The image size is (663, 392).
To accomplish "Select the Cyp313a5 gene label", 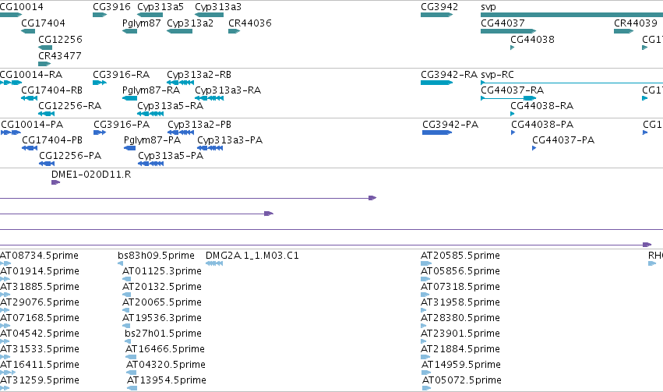I will 160,7.
